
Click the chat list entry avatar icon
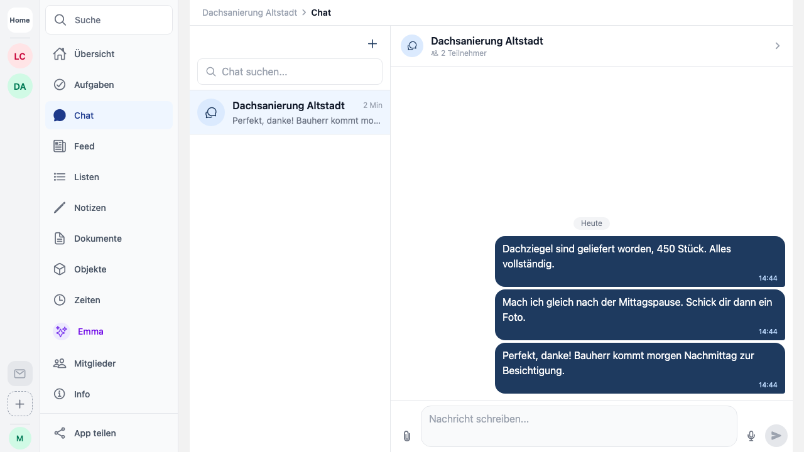point(211,112)
